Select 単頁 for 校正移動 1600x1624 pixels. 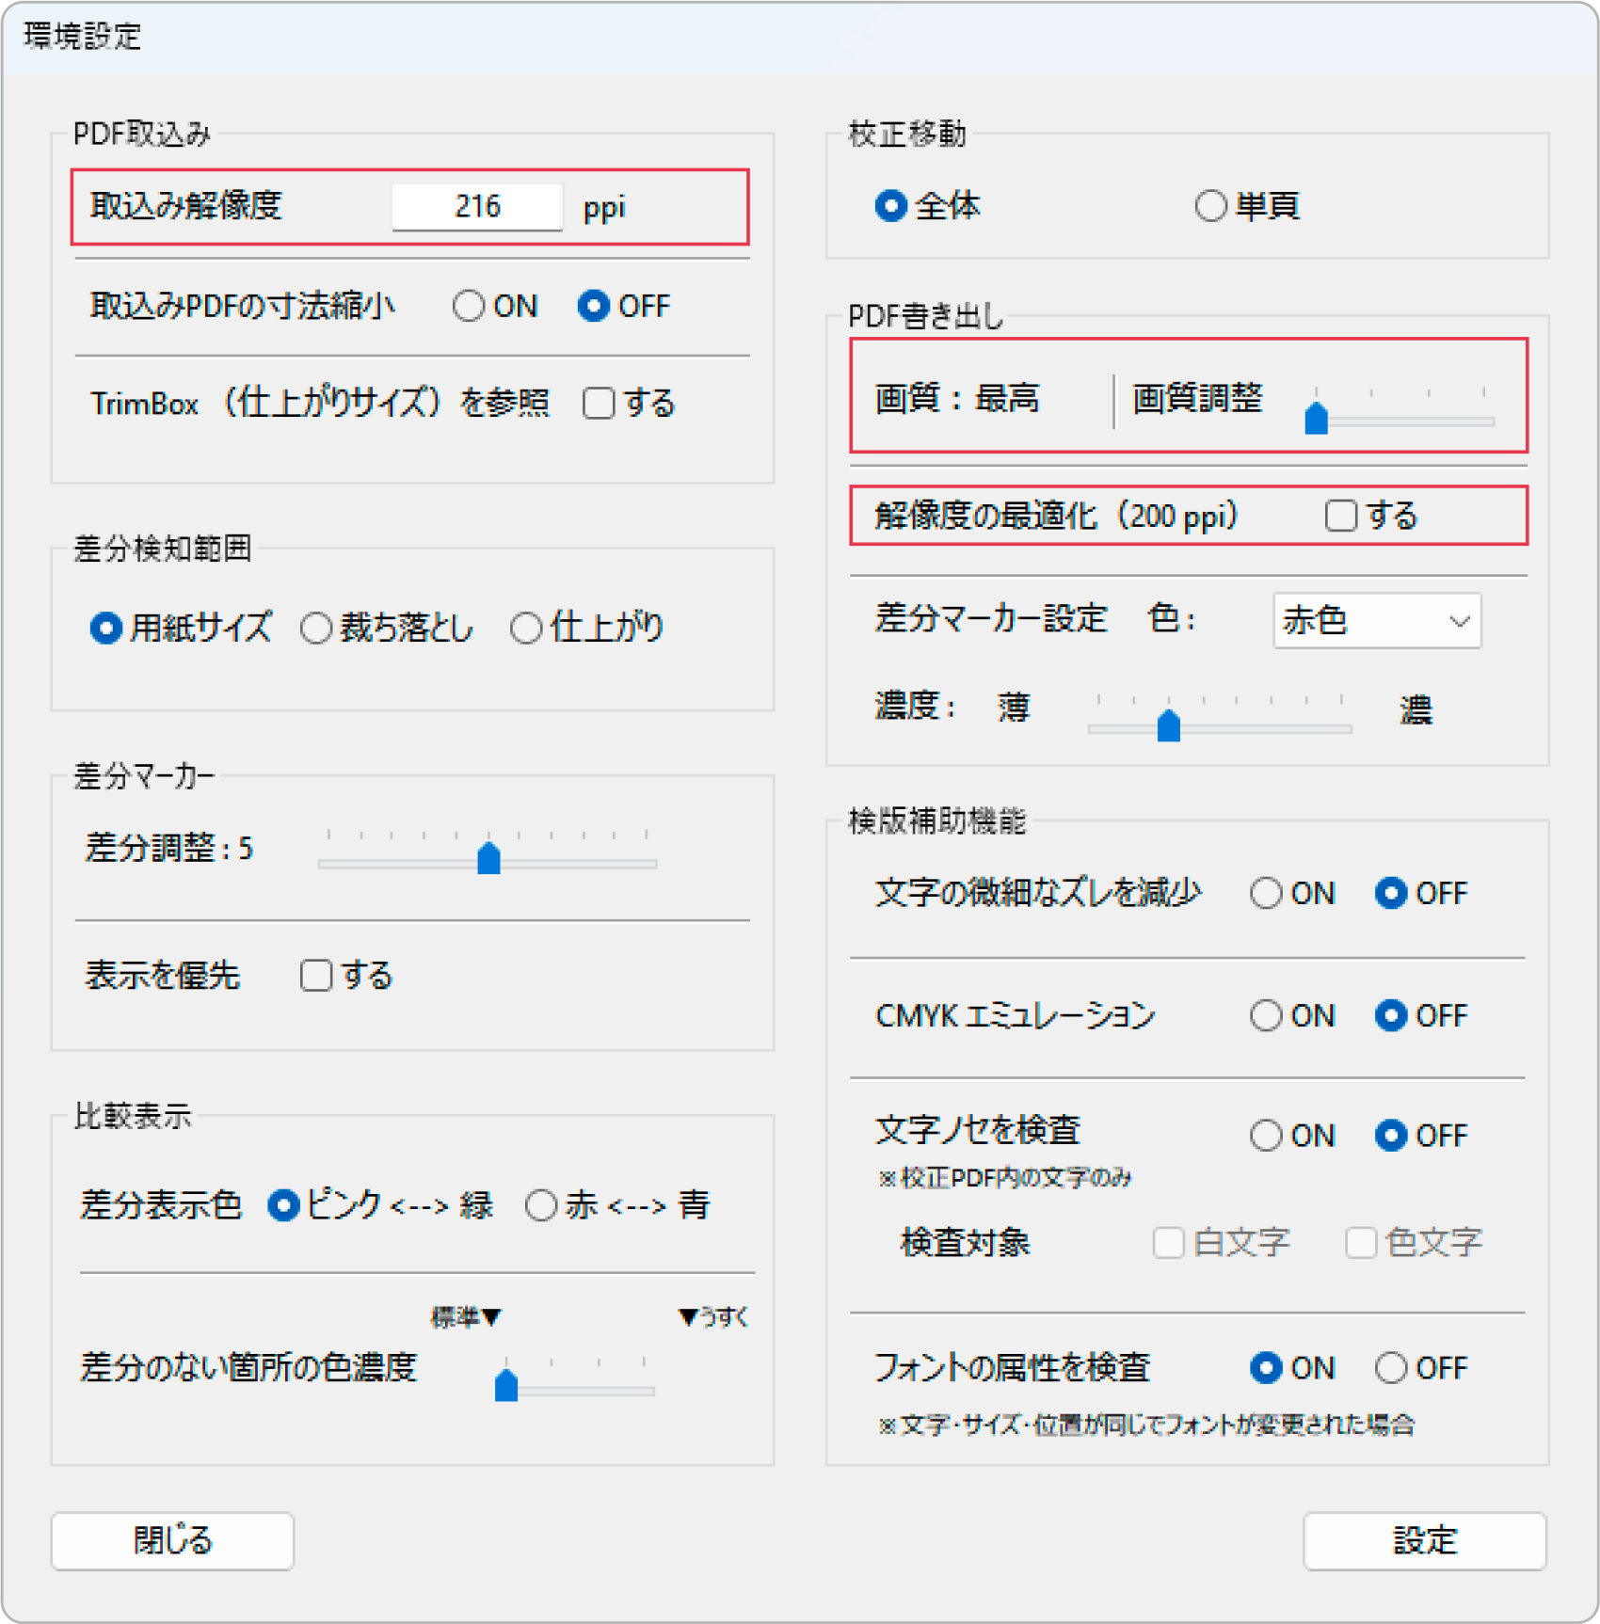(x=1210, y=206)
